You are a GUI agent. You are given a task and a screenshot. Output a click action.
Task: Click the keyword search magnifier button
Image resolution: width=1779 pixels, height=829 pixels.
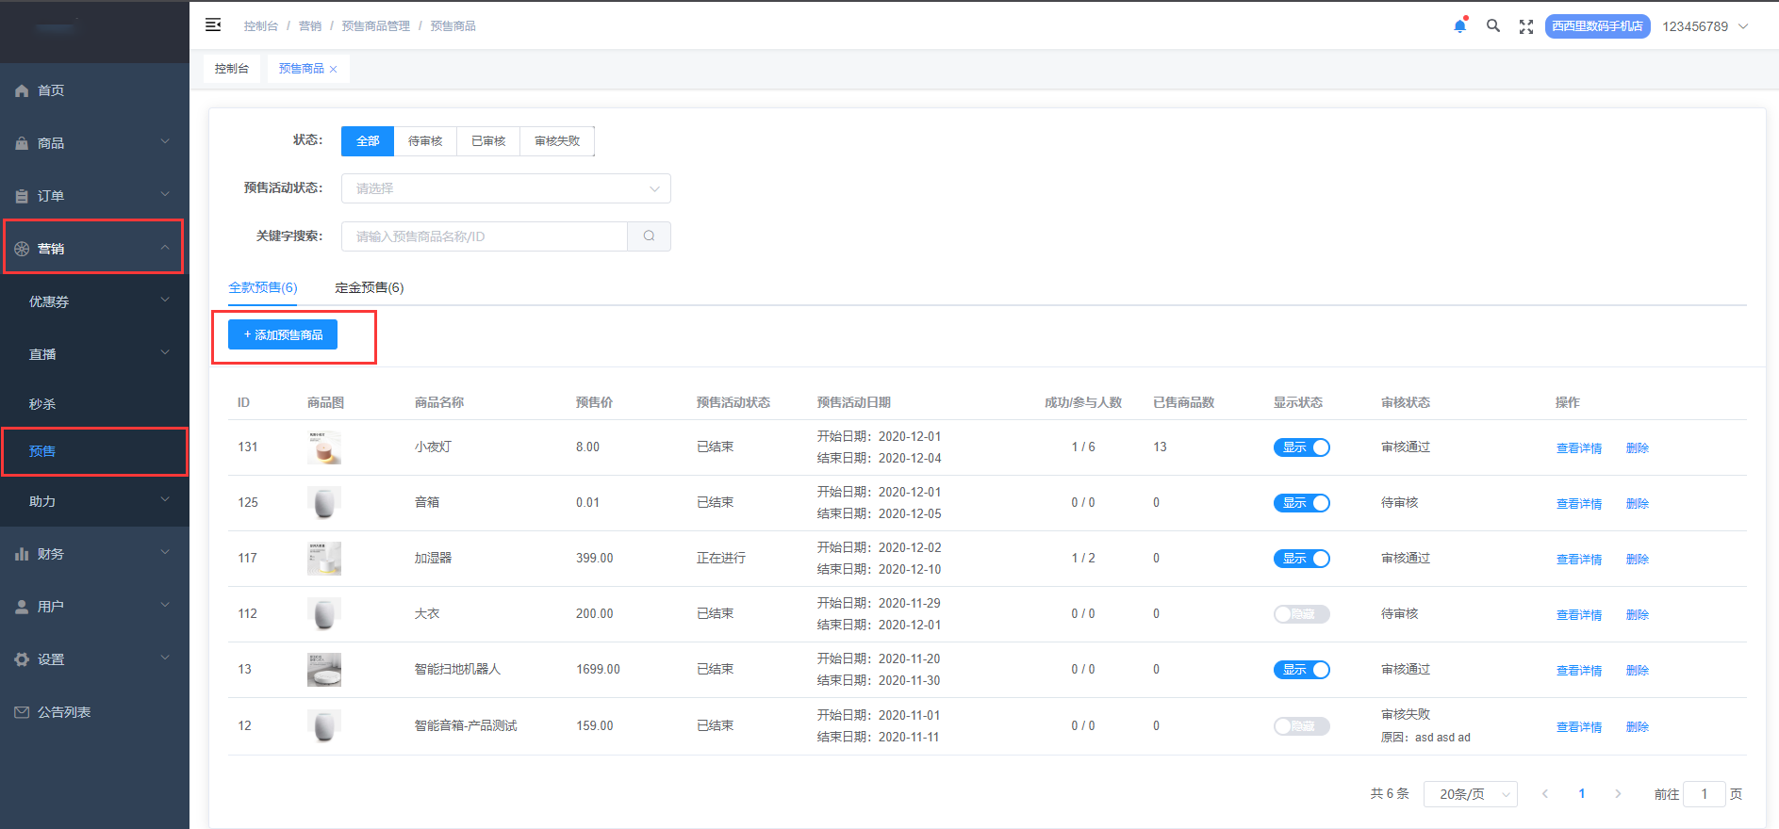(649, 236)
